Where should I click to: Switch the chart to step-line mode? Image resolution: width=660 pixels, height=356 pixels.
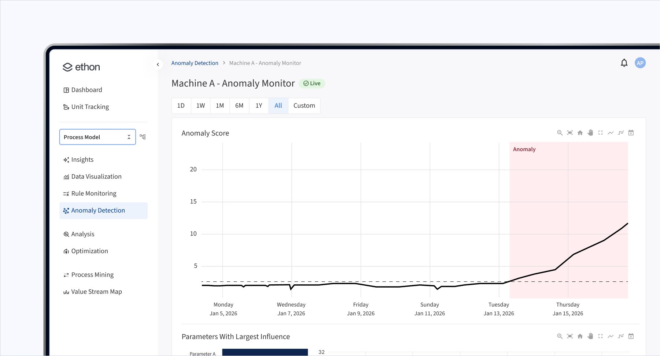tap(620, 132)
